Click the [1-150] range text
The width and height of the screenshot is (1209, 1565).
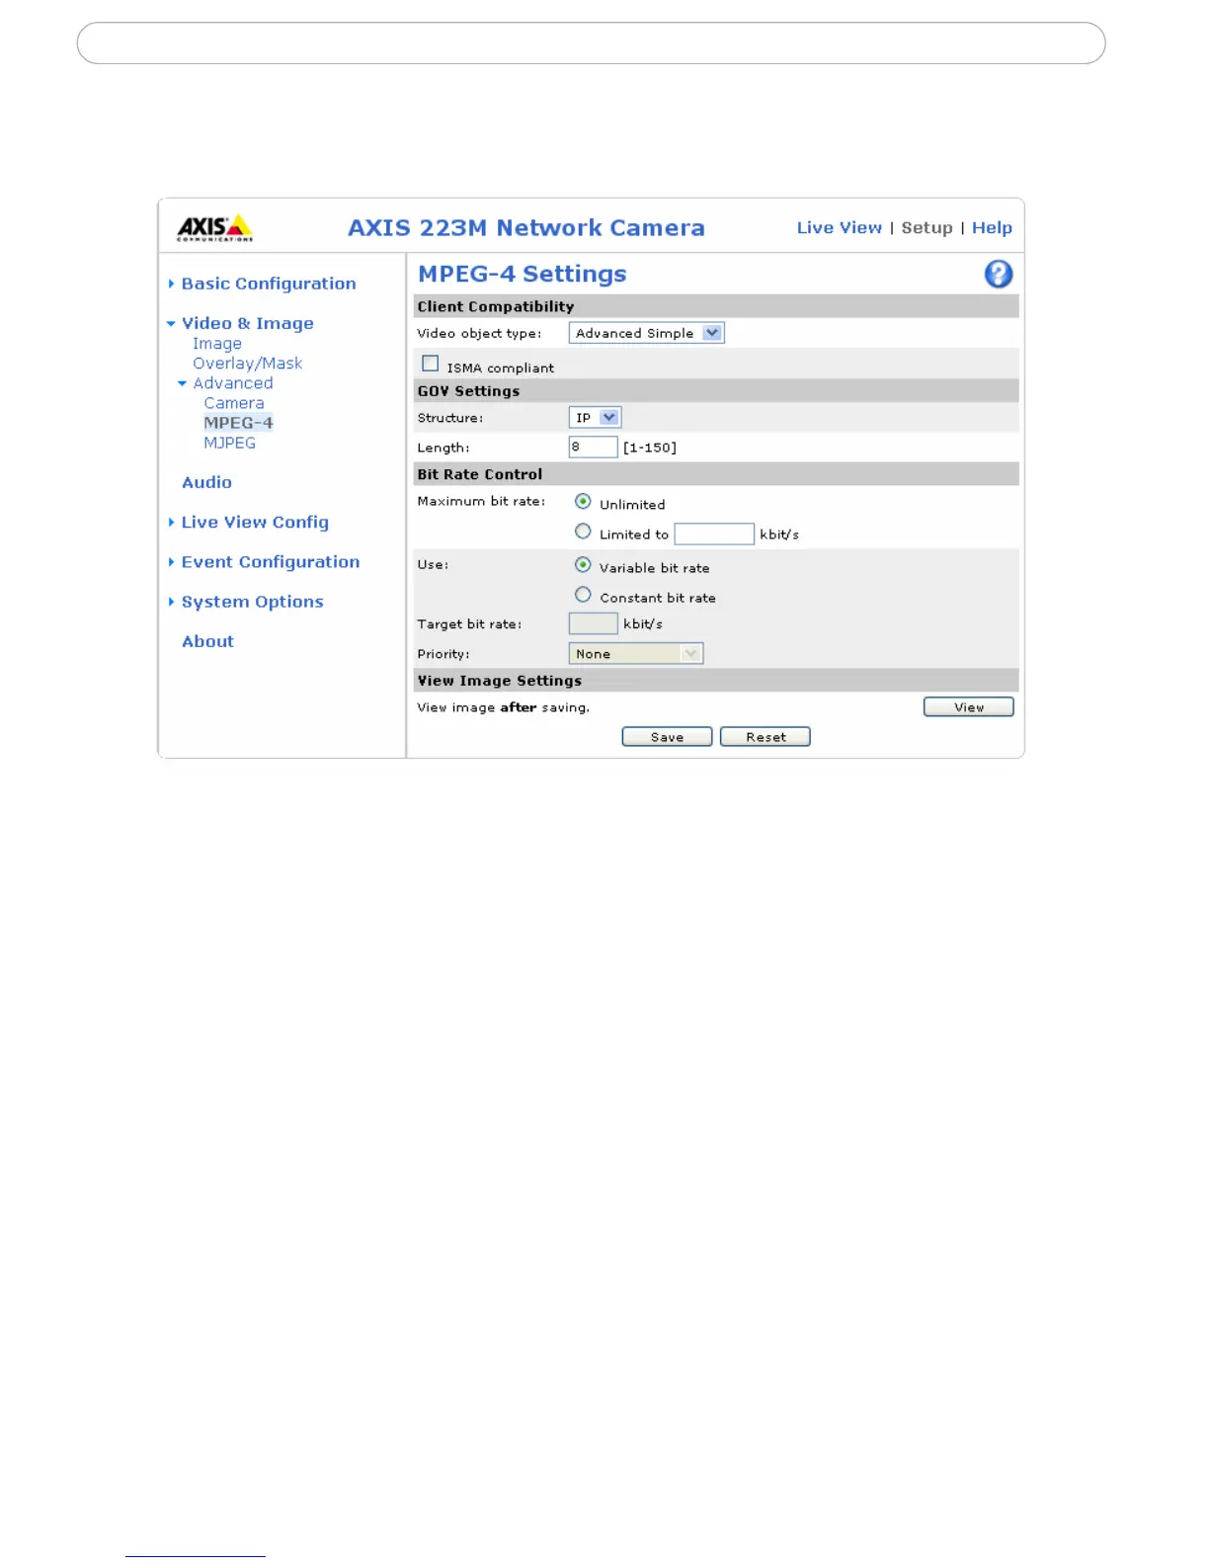pyautogui.click(x=650, y=448)
